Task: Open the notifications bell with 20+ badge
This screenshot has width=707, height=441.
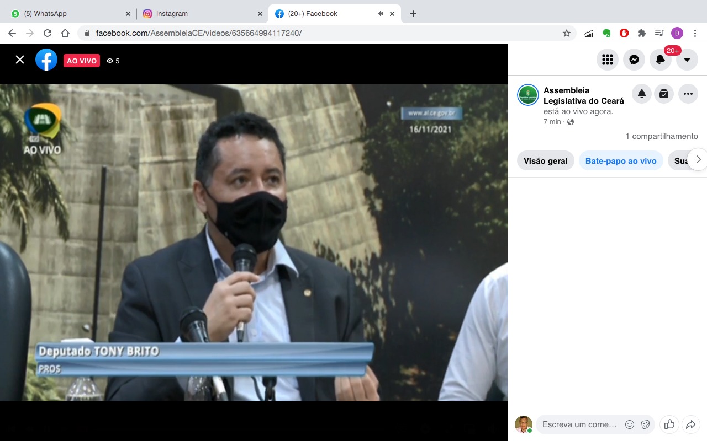Action: coord(661,60)
